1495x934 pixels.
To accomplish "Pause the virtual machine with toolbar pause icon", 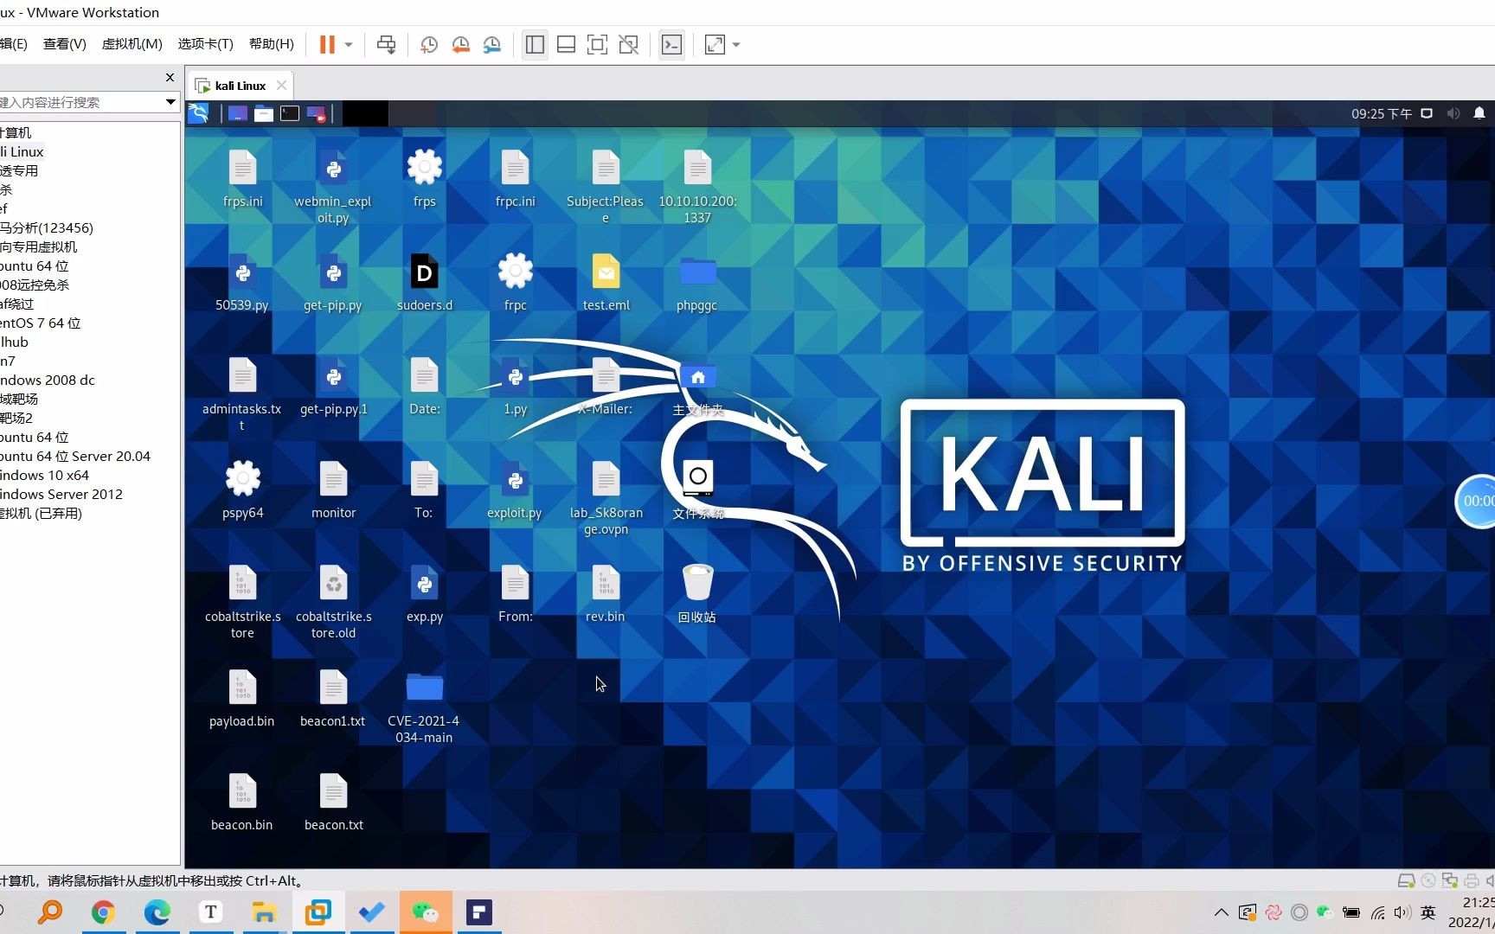I will [x=327, y=44].
